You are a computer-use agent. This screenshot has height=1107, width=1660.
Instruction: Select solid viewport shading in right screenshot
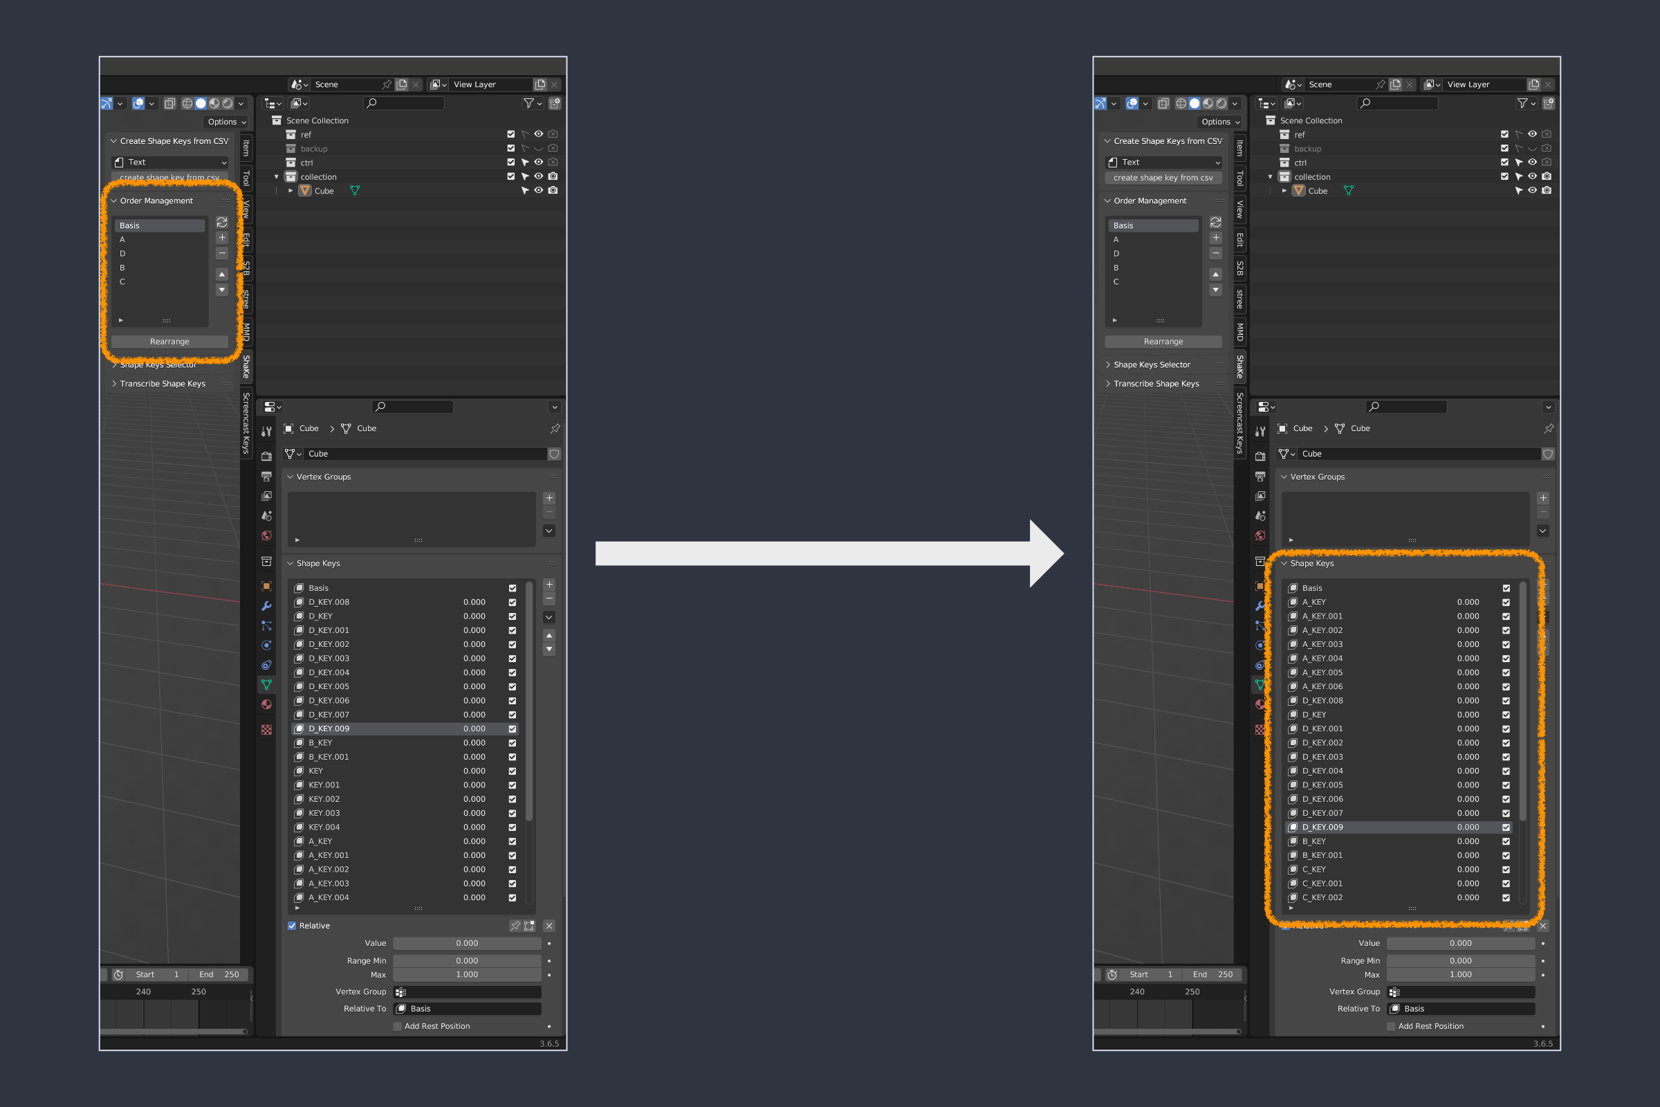pyautogui.click(x=1195, y=104)
